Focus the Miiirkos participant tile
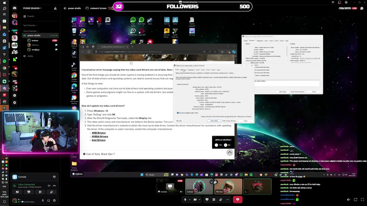The height and width of the screenshot is (206, 367). (228, 187)
